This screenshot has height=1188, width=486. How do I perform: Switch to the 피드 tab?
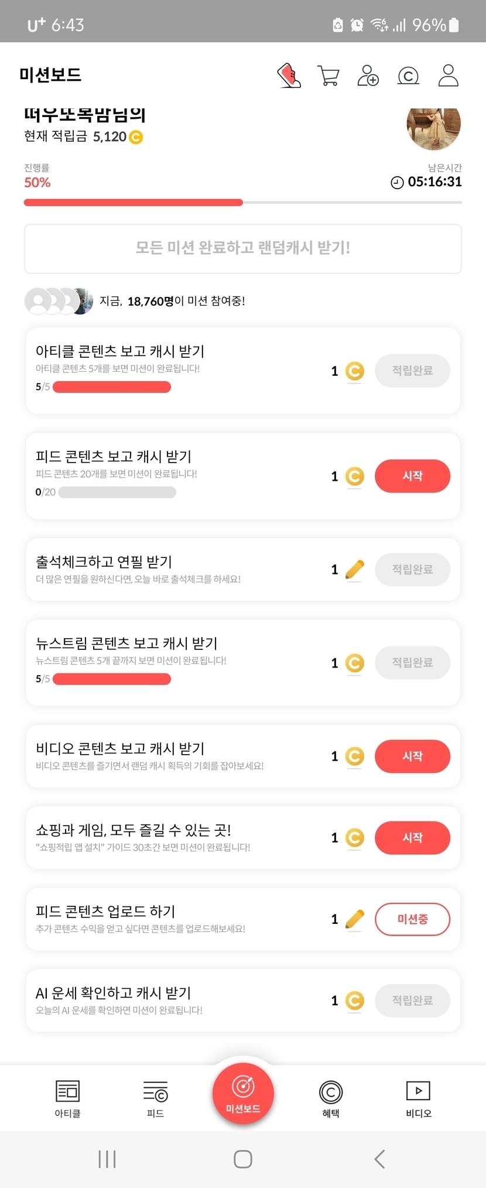coord(155,1098)
